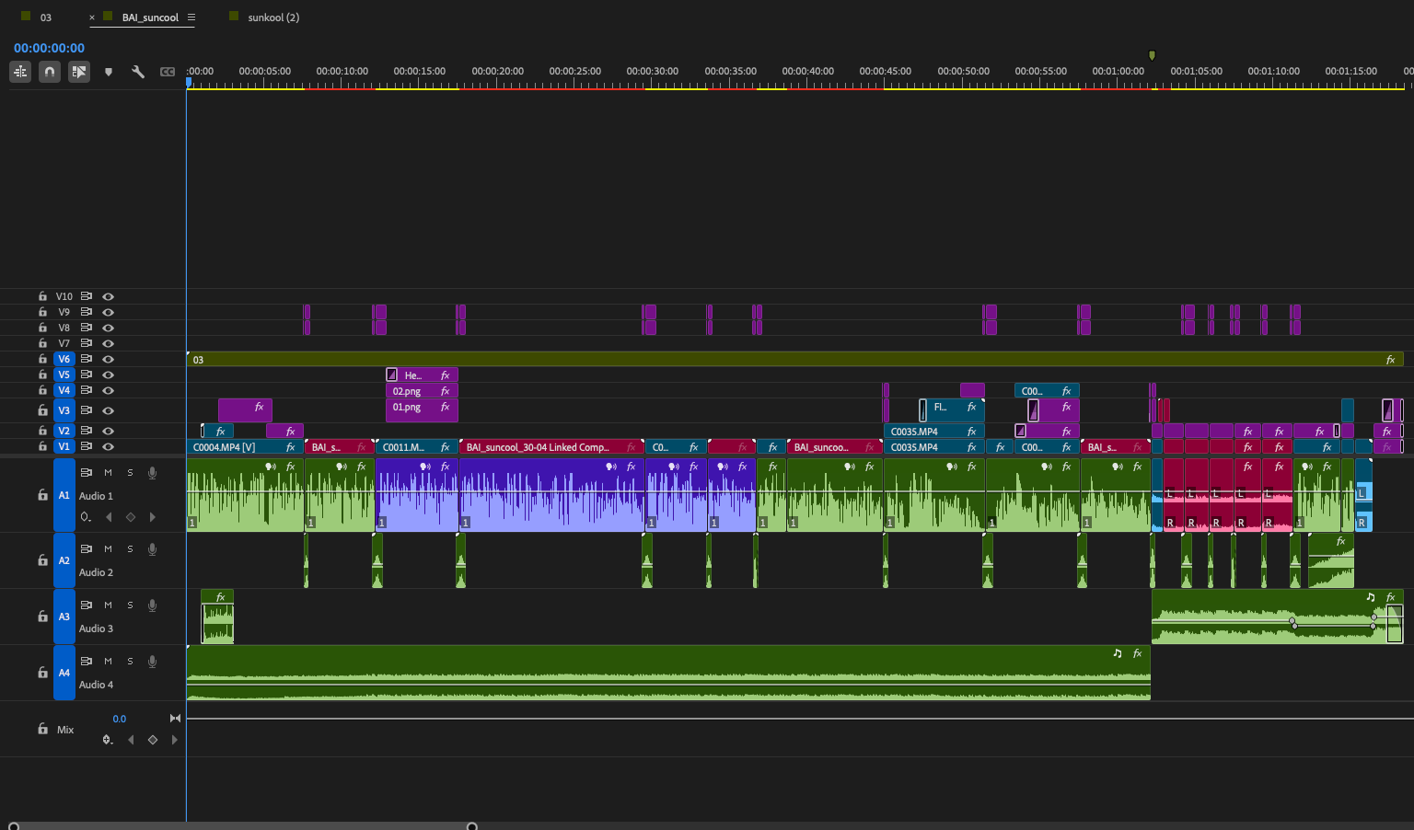Go to next keyframe on Audio 1
The image size is (1414, 830).
[153, 517]
